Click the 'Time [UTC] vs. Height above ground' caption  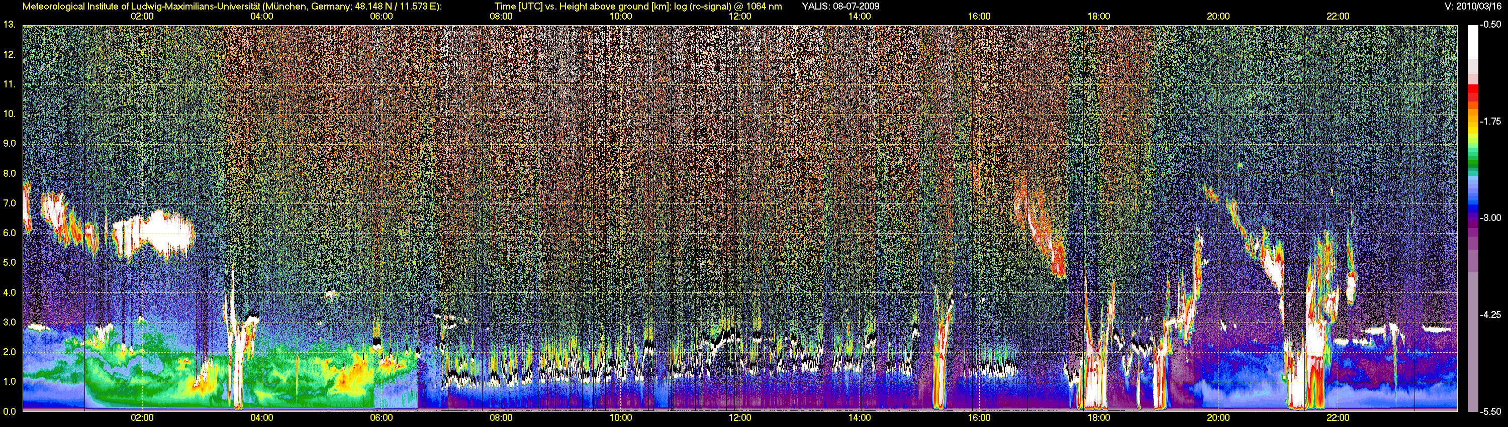point(638,7)
